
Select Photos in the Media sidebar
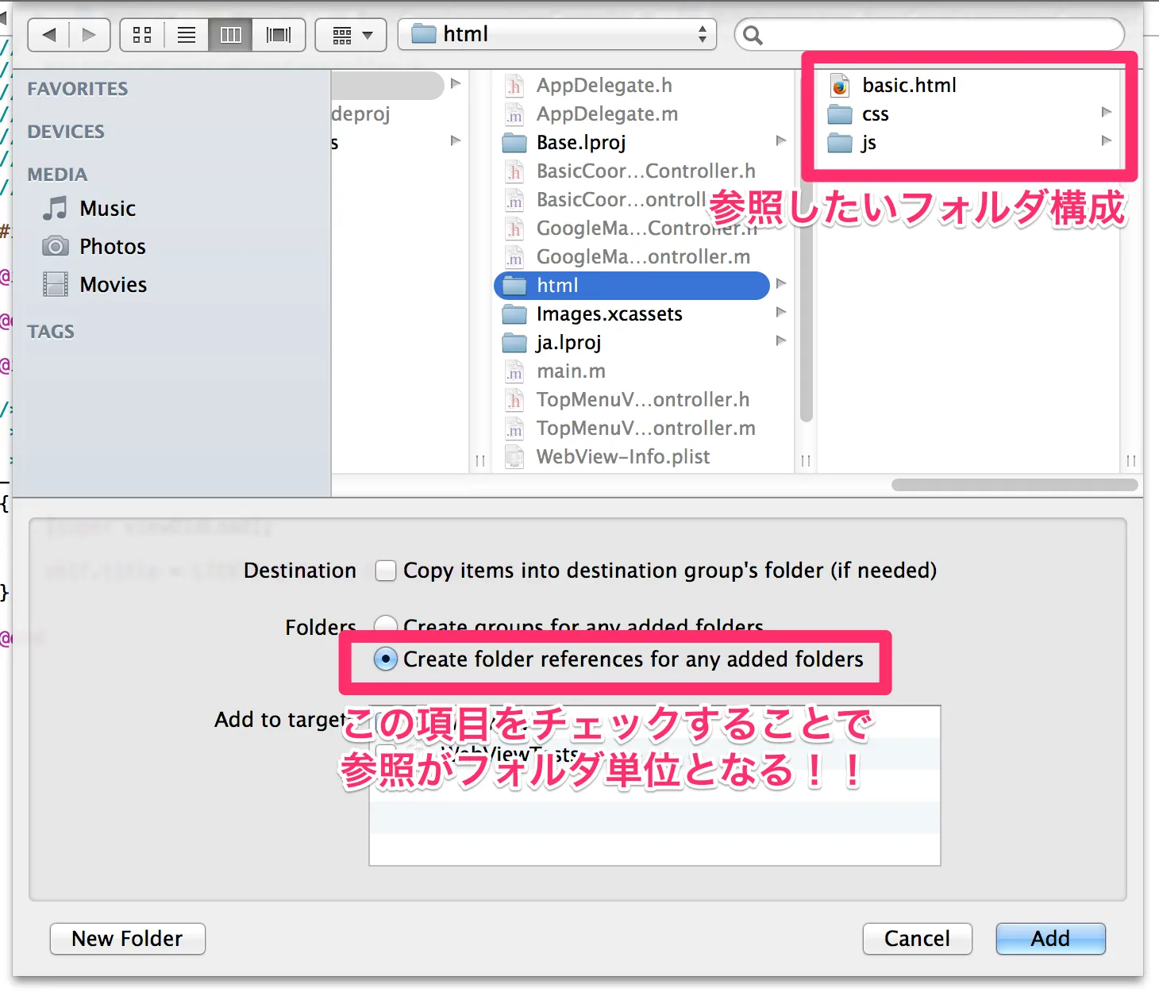pos(111,246)
